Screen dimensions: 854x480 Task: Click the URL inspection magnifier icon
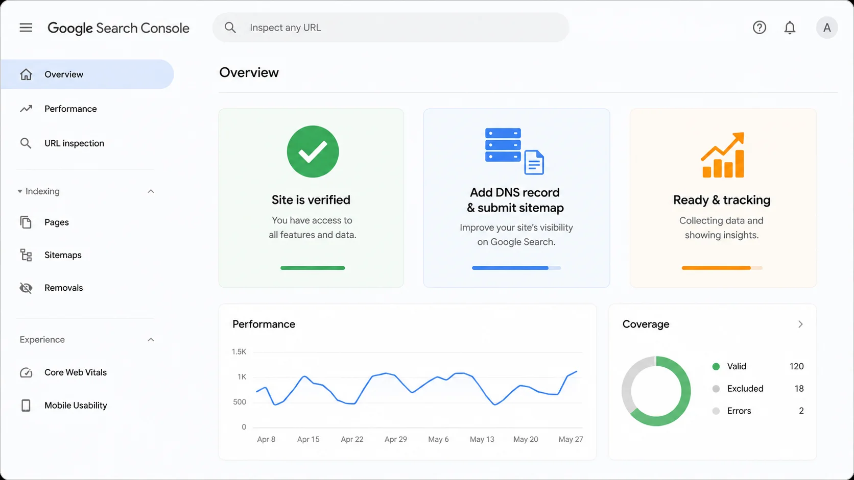(x=26, y=143)
